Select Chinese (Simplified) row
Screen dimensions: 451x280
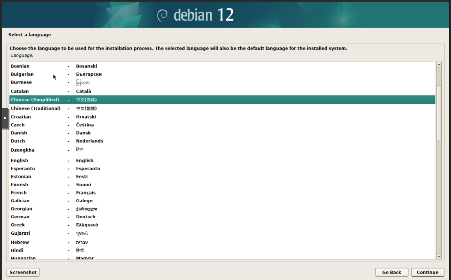pyautogui.click(x=222, y=100)
